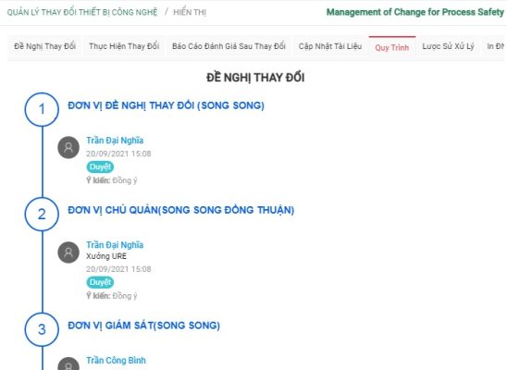Click the Duyệt badge in step 2
507x370 pixels.
click(x=100, y=282)
